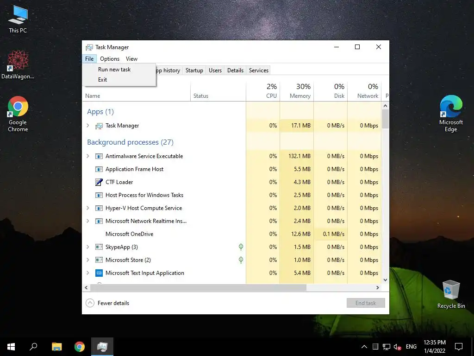Expand the Microsoft Store (2) process group
Screen dimensions: 474x356
(88, 260)
